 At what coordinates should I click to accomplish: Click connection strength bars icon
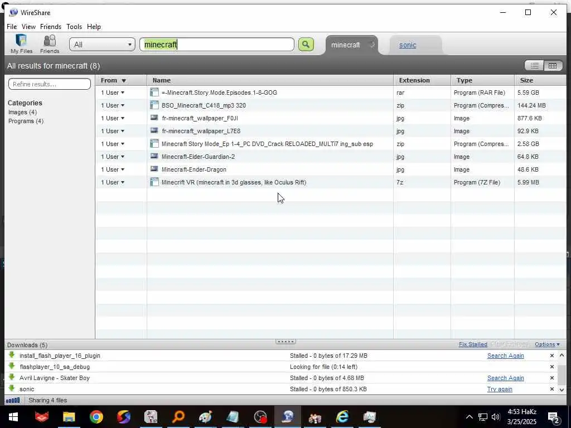tap(13, 400)
